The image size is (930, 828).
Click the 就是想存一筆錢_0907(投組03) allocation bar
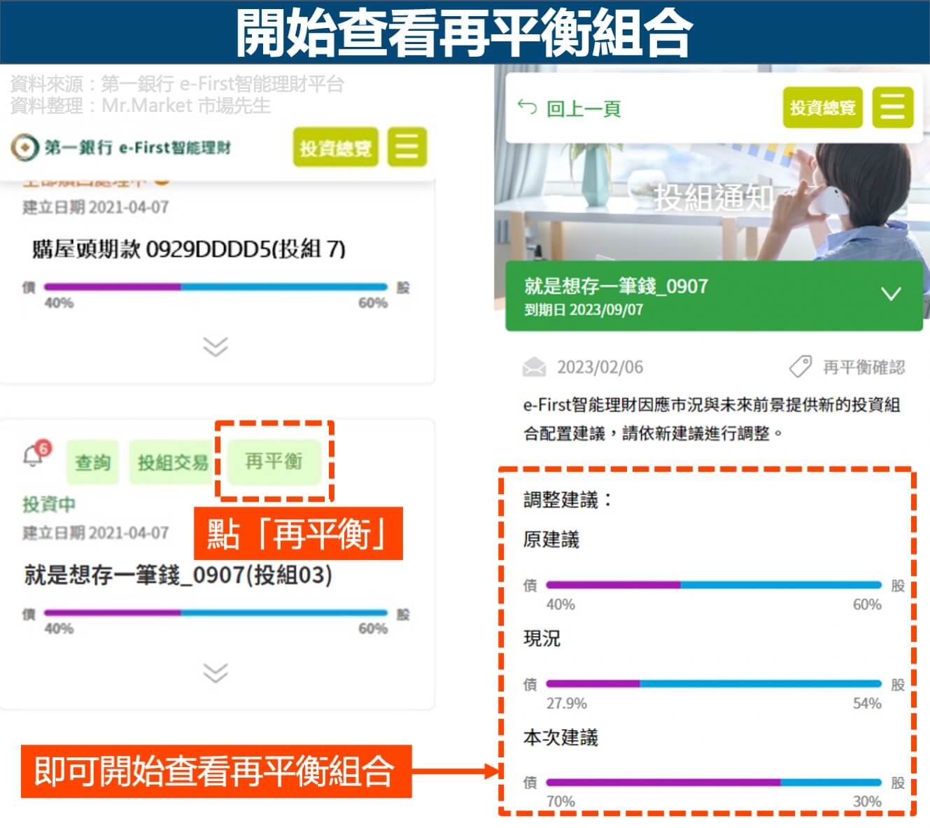[x=216, y=613]
